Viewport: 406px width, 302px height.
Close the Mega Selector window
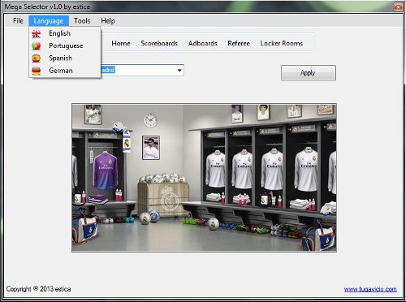coord(398,6)
